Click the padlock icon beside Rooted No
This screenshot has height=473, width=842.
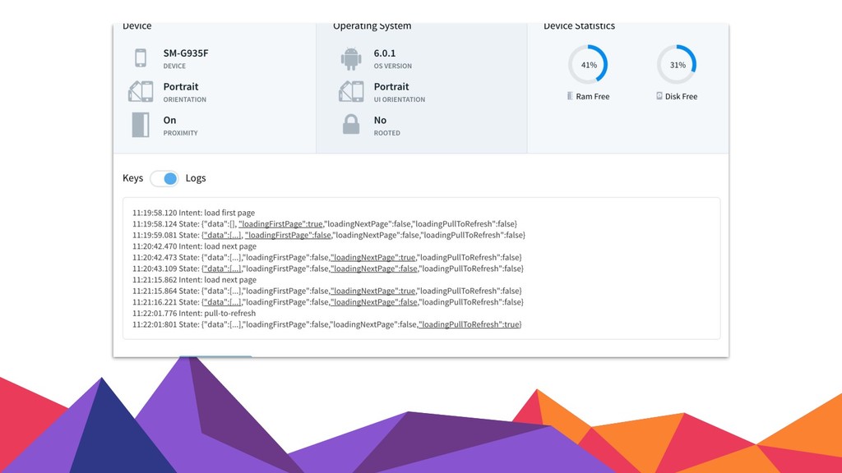click(x=350, y=125)
